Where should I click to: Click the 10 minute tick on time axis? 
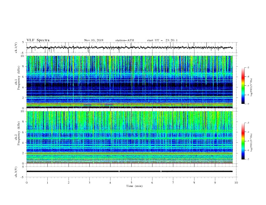pos(236,183)
